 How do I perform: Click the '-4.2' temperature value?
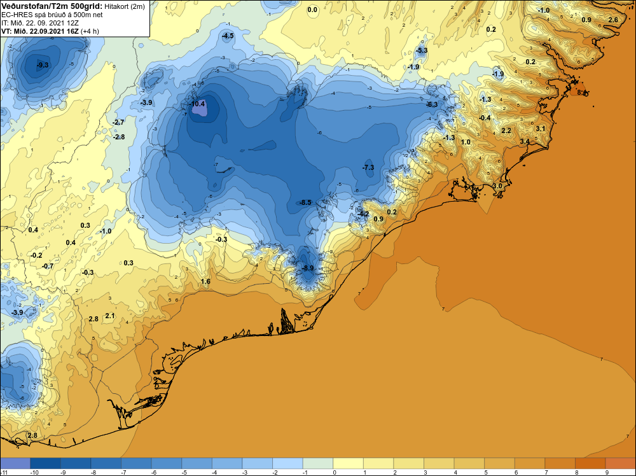coord(363,214)
